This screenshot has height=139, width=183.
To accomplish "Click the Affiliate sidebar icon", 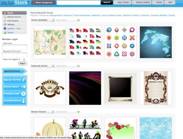I will [x=5, y=25].
